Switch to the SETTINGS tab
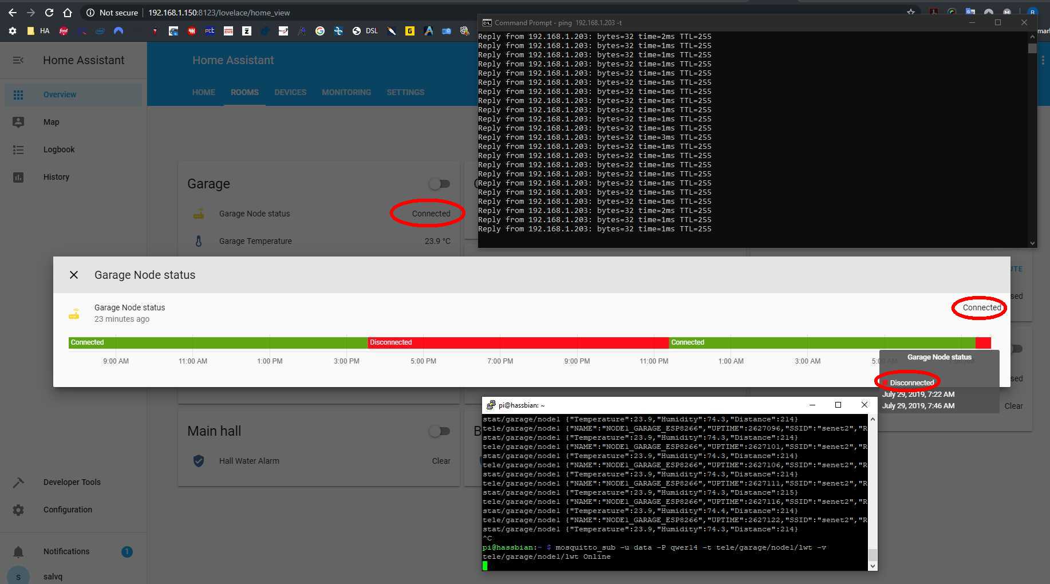1050x584 pixels. [405, 92]
